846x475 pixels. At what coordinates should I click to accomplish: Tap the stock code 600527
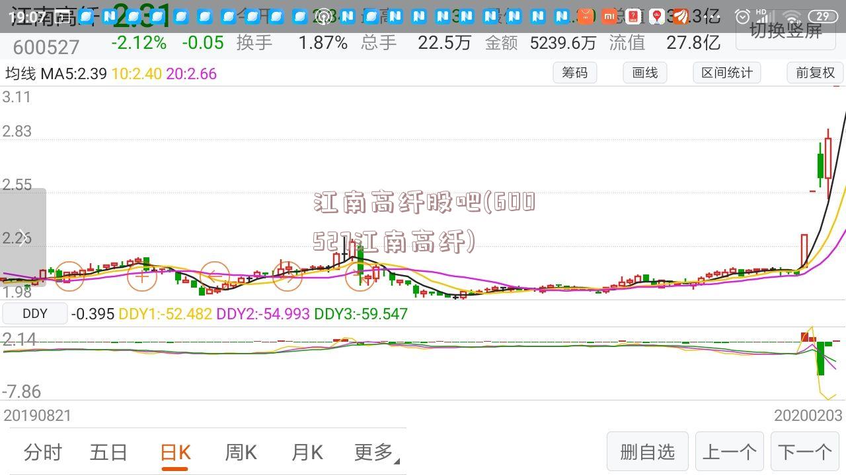coord(46,47)
